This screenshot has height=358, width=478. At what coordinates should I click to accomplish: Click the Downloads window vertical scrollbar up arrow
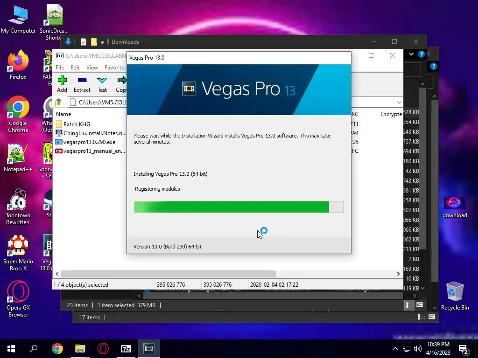[x=422, y=84]
